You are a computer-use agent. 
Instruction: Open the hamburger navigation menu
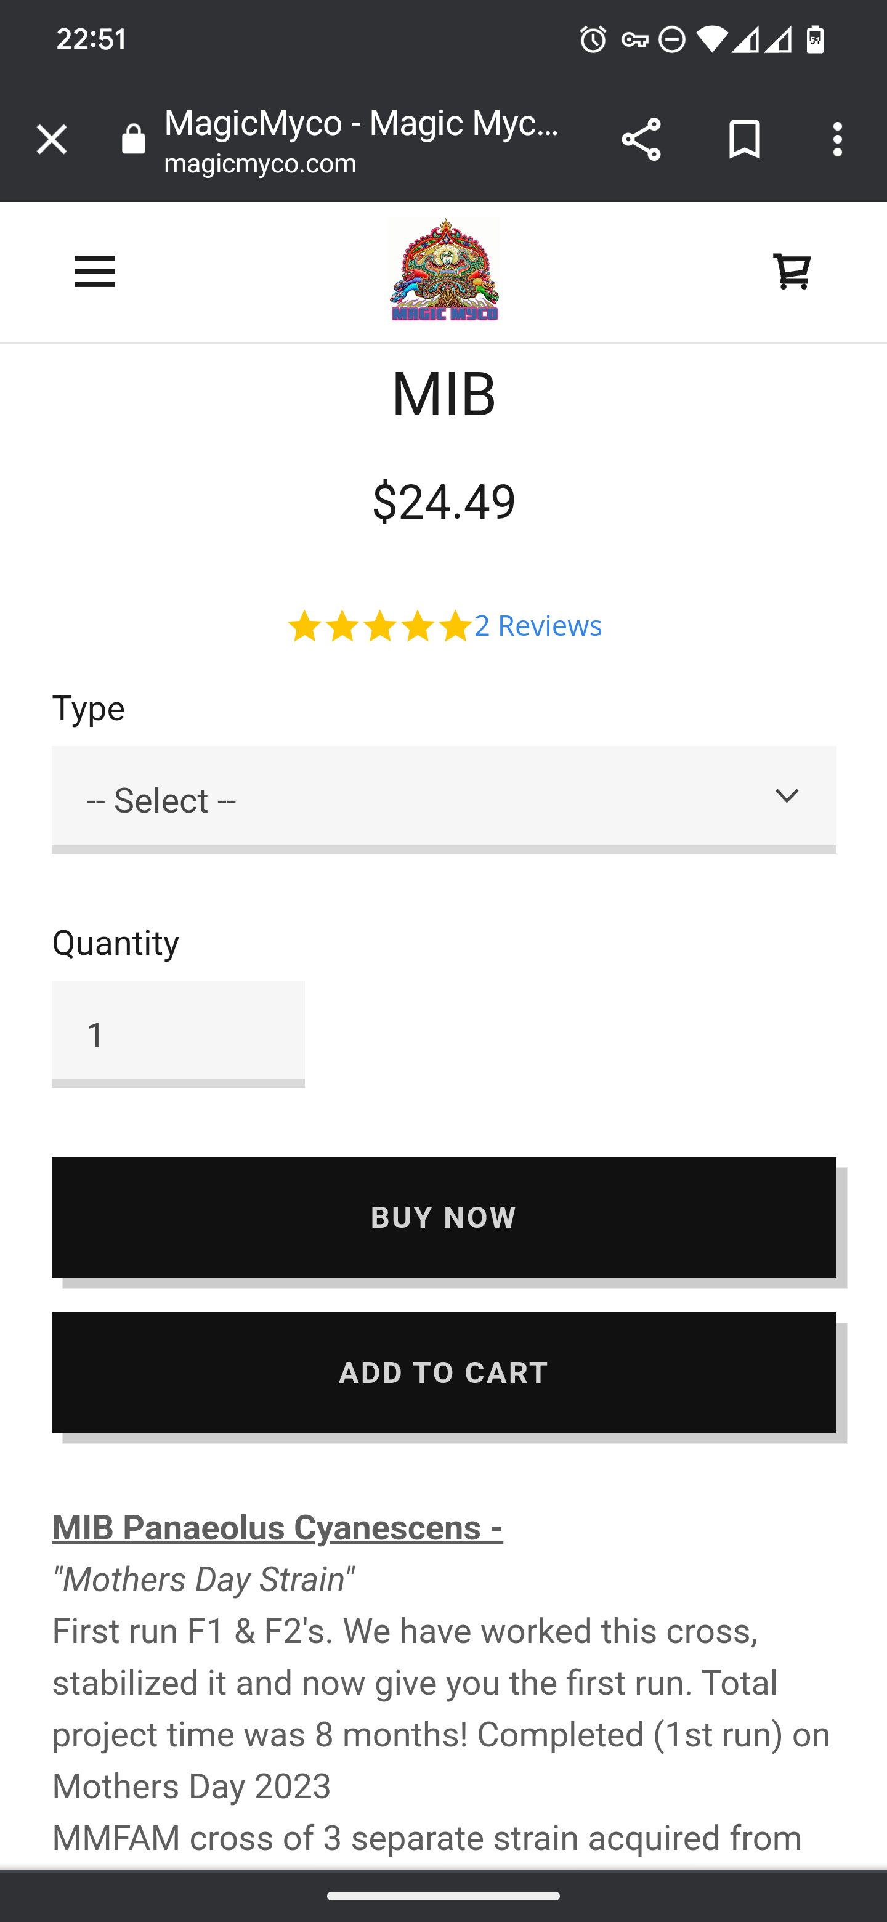(95, 272)
